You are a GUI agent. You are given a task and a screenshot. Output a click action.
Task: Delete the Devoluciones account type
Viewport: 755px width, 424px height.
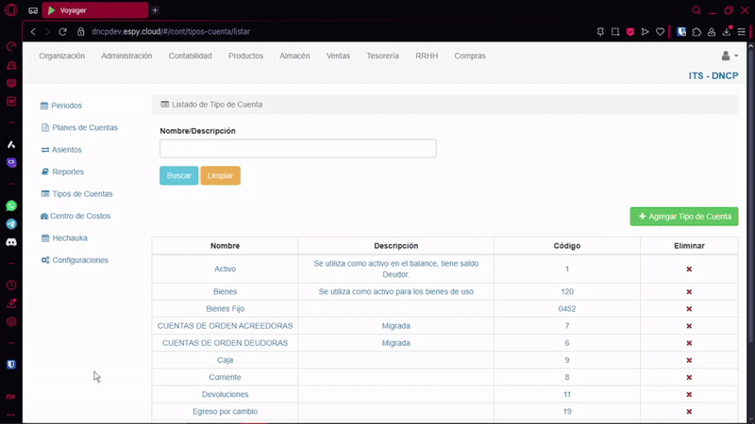(x=689, y=394)
